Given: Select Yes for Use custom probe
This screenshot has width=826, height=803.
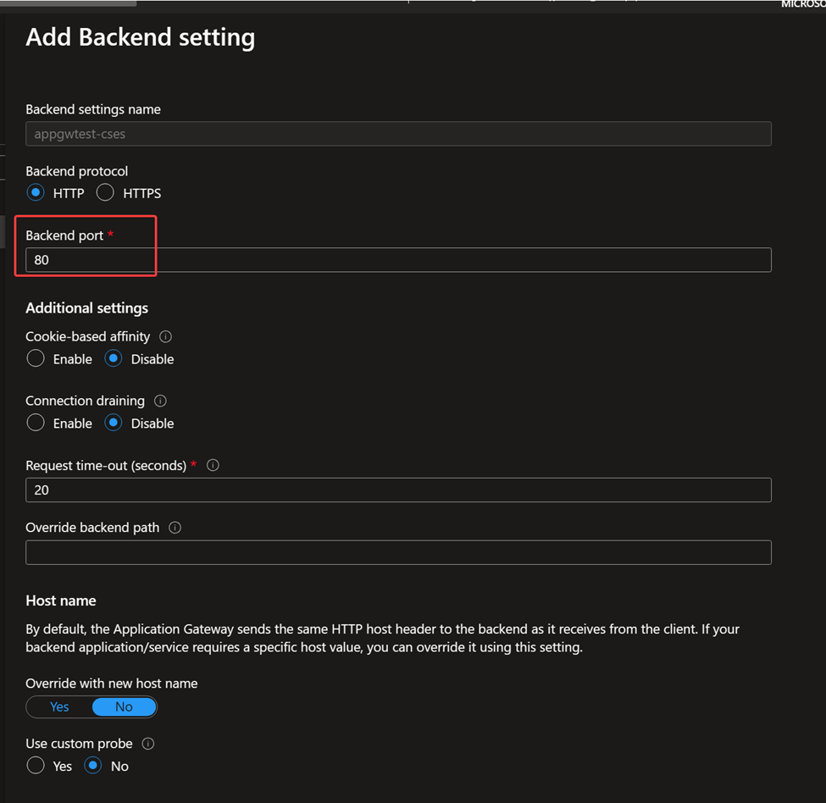Looking at the screenshot, I should click(36, 766).
